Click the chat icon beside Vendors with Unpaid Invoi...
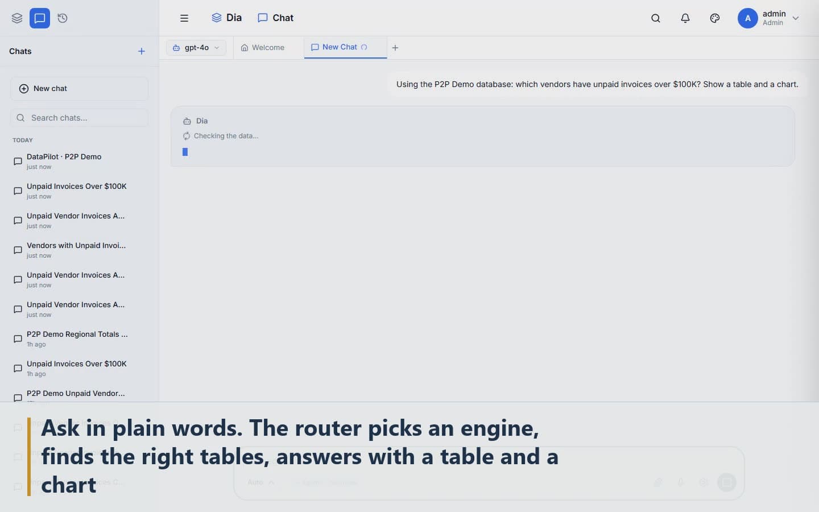Screen dimensions: 819x512 18,250
